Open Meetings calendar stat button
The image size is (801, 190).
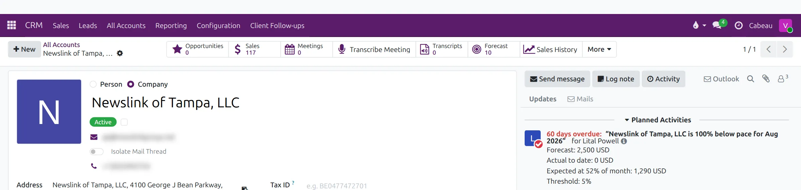307,49
